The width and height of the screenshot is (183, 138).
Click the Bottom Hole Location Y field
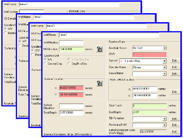click(x=145, y=96)
